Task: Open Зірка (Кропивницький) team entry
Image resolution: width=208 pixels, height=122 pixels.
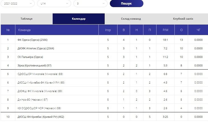Action: click(x=34, y=65)
